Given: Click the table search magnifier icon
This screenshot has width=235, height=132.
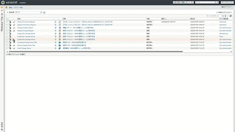Looking at the screenshot, I should [x=223, y=16].
